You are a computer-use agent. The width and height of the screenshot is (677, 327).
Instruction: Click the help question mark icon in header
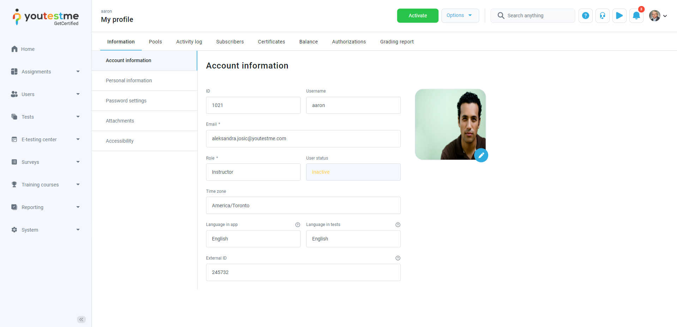tap(585, 16)
